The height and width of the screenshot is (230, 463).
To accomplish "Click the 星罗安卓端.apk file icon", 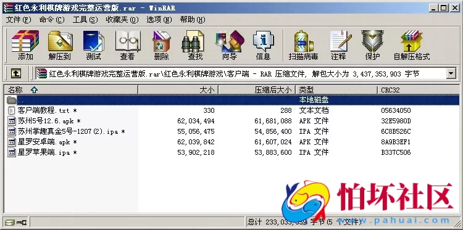I will coord(12,142).
